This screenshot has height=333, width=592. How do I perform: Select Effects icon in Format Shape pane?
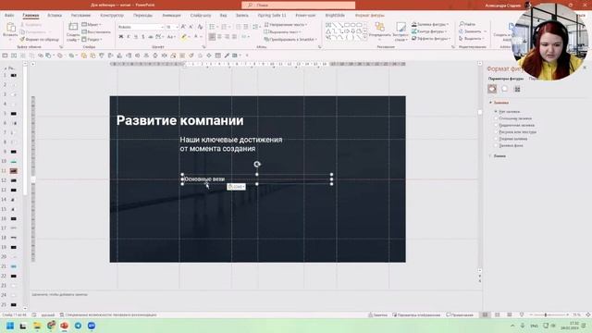505,89
